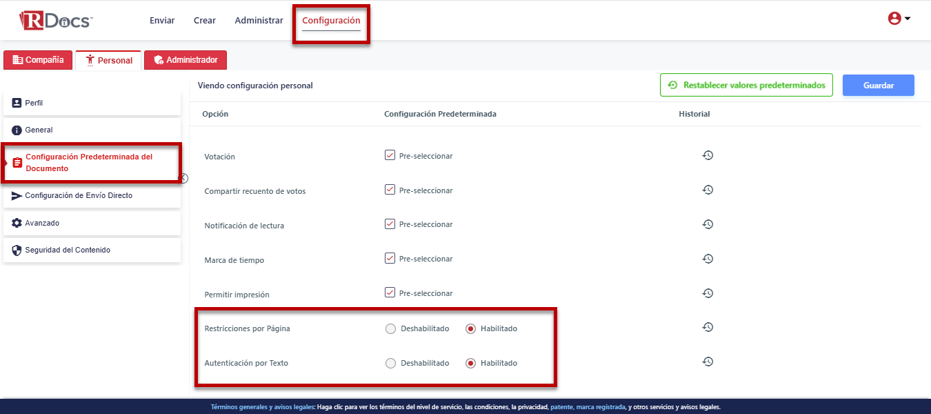Open history for Votación option
This screenshot has width=931, height=414.
708,155
